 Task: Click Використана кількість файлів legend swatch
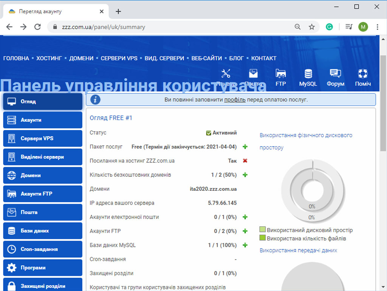coord(262,238)
